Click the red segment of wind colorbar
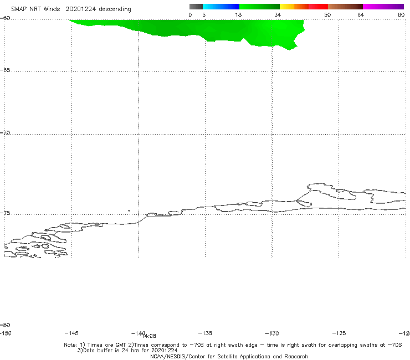 click(x=318, y=7)
